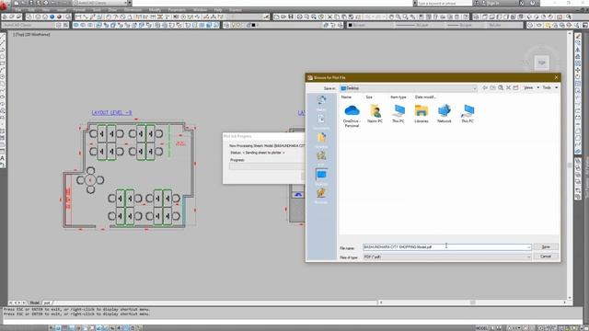Select the Libraries folder item
The width and height of the screenshot is (589, 331).
422,114
